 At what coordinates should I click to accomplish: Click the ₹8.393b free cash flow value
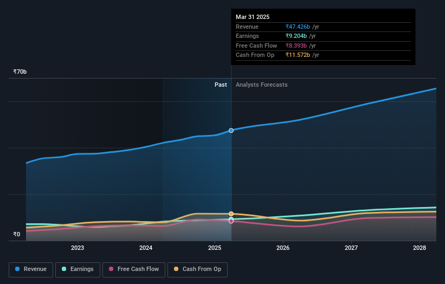[x=296, y=46]
